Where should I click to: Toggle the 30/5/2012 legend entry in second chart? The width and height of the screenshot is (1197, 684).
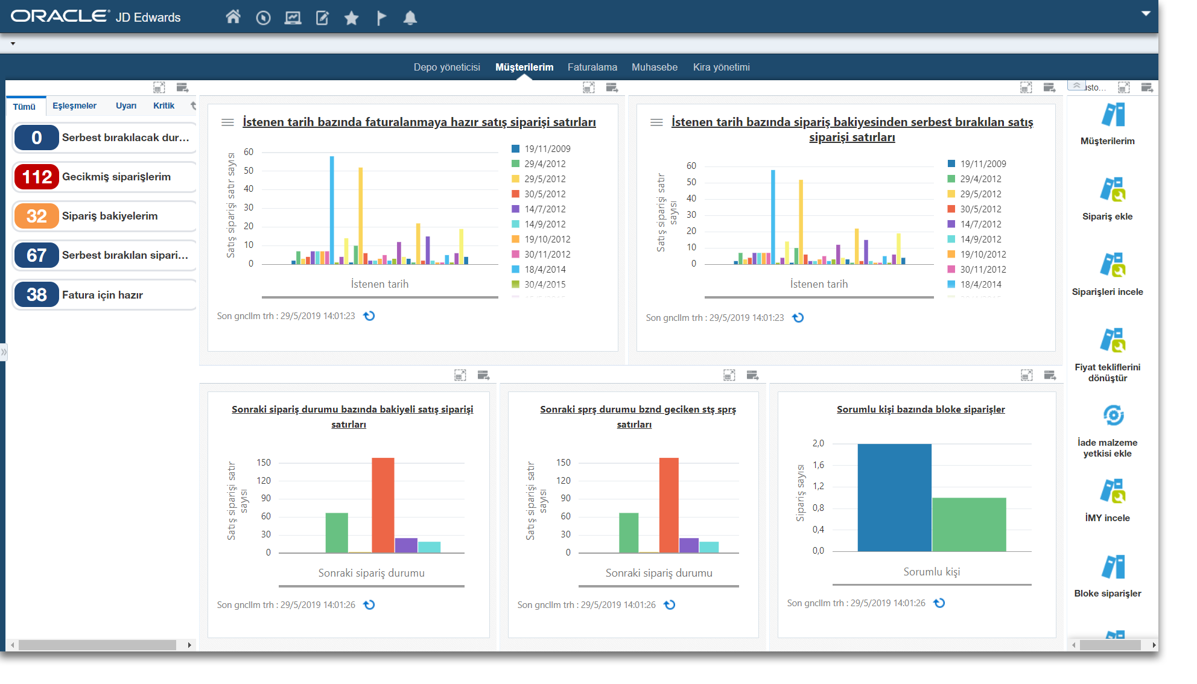coord(980,209)
